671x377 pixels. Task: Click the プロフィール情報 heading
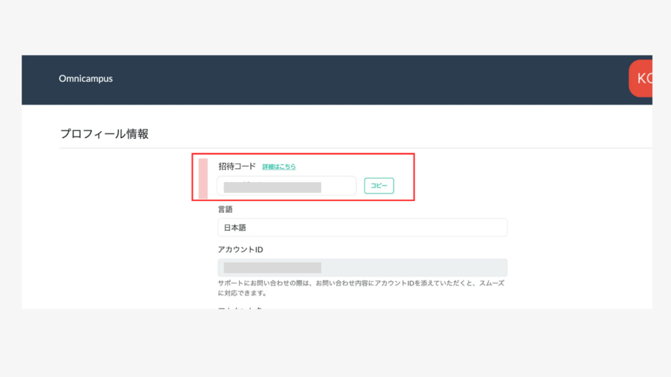104,134
